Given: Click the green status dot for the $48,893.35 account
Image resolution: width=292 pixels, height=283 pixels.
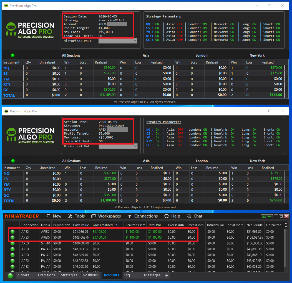Looking at the screenshot, I should [x=12, y=249].
